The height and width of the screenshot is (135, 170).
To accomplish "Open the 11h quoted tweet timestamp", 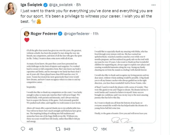I will 96,34.
